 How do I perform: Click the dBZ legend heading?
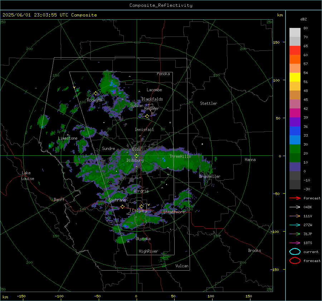click(303, 19)
